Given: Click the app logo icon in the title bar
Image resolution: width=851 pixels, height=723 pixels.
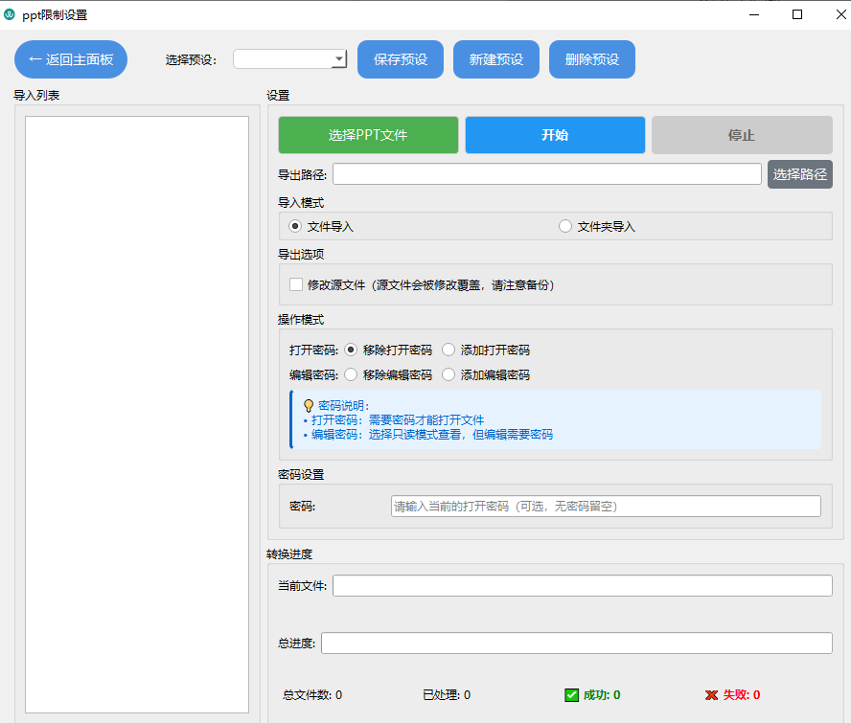Looking at the screenshot, I should 13,14.
